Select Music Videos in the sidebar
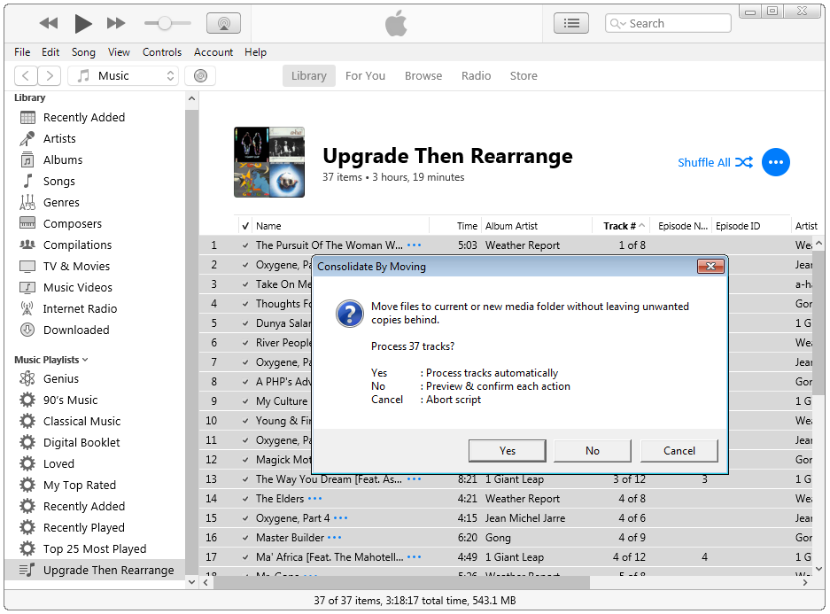The height and width of the screenshot is (614, 830). pyautogui.click(x=78, y=287)
